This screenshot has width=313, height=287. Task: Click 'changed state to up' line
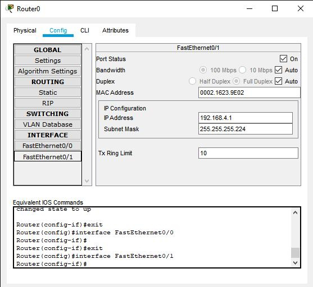pos(54,209)
